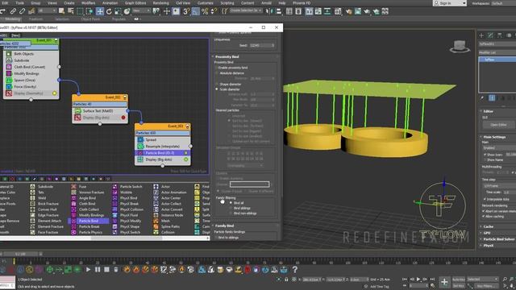Pick the Fuse operator from the list
The height and width of the screenshot is (290, 516).
point(79,186)
